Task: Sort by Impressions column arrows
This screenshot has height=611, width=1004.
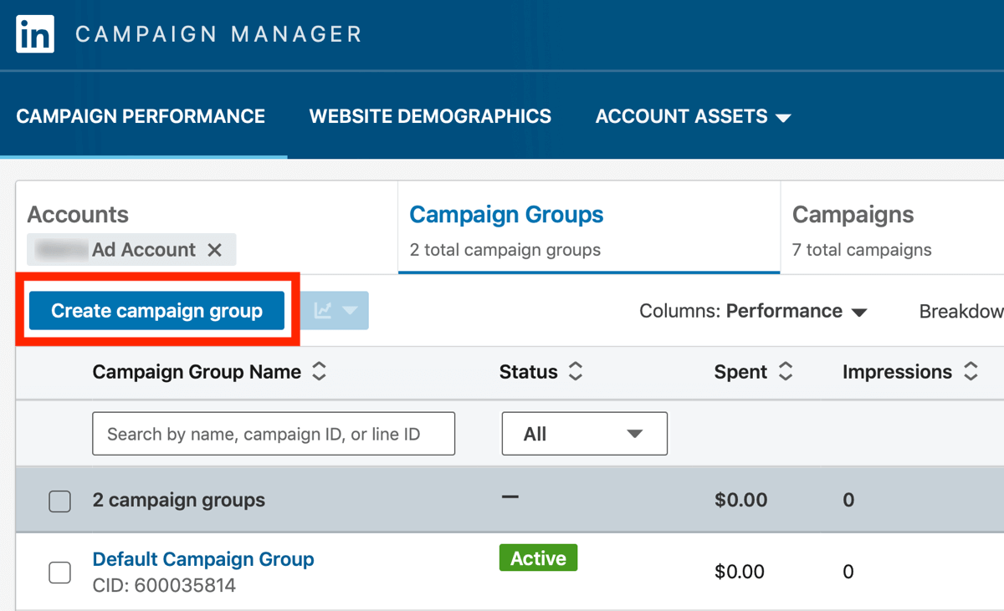Action: pyautogui.click(x=971, y=372)
